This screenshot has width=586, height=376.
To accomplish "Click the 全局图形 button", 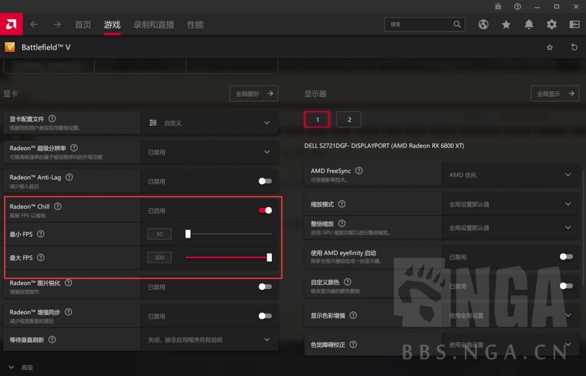I will pyautogui.click(x=254, y=93).
